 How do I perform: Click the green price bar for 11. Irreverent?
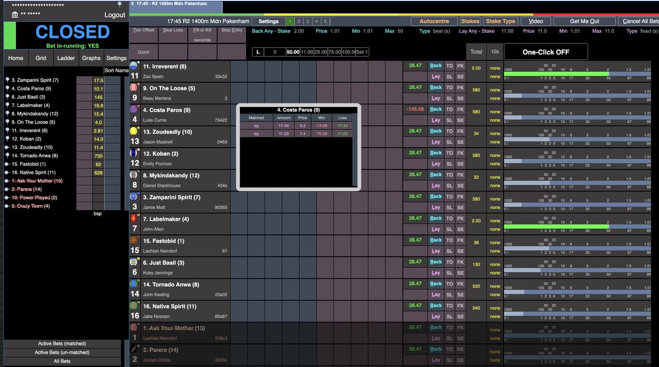pos(556,74)
